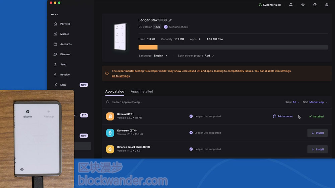Select Discover in the menu
The height and width of the screenshot is (188, 335).
pyautogui.click(x=65, y=54)
